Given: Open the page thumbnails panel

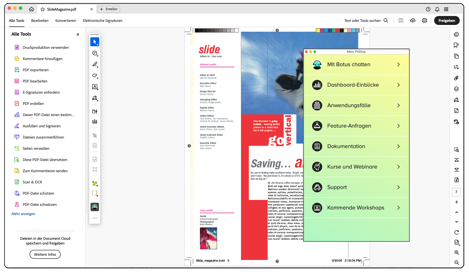Looking at the screenshot, I should tap(457, 56).
